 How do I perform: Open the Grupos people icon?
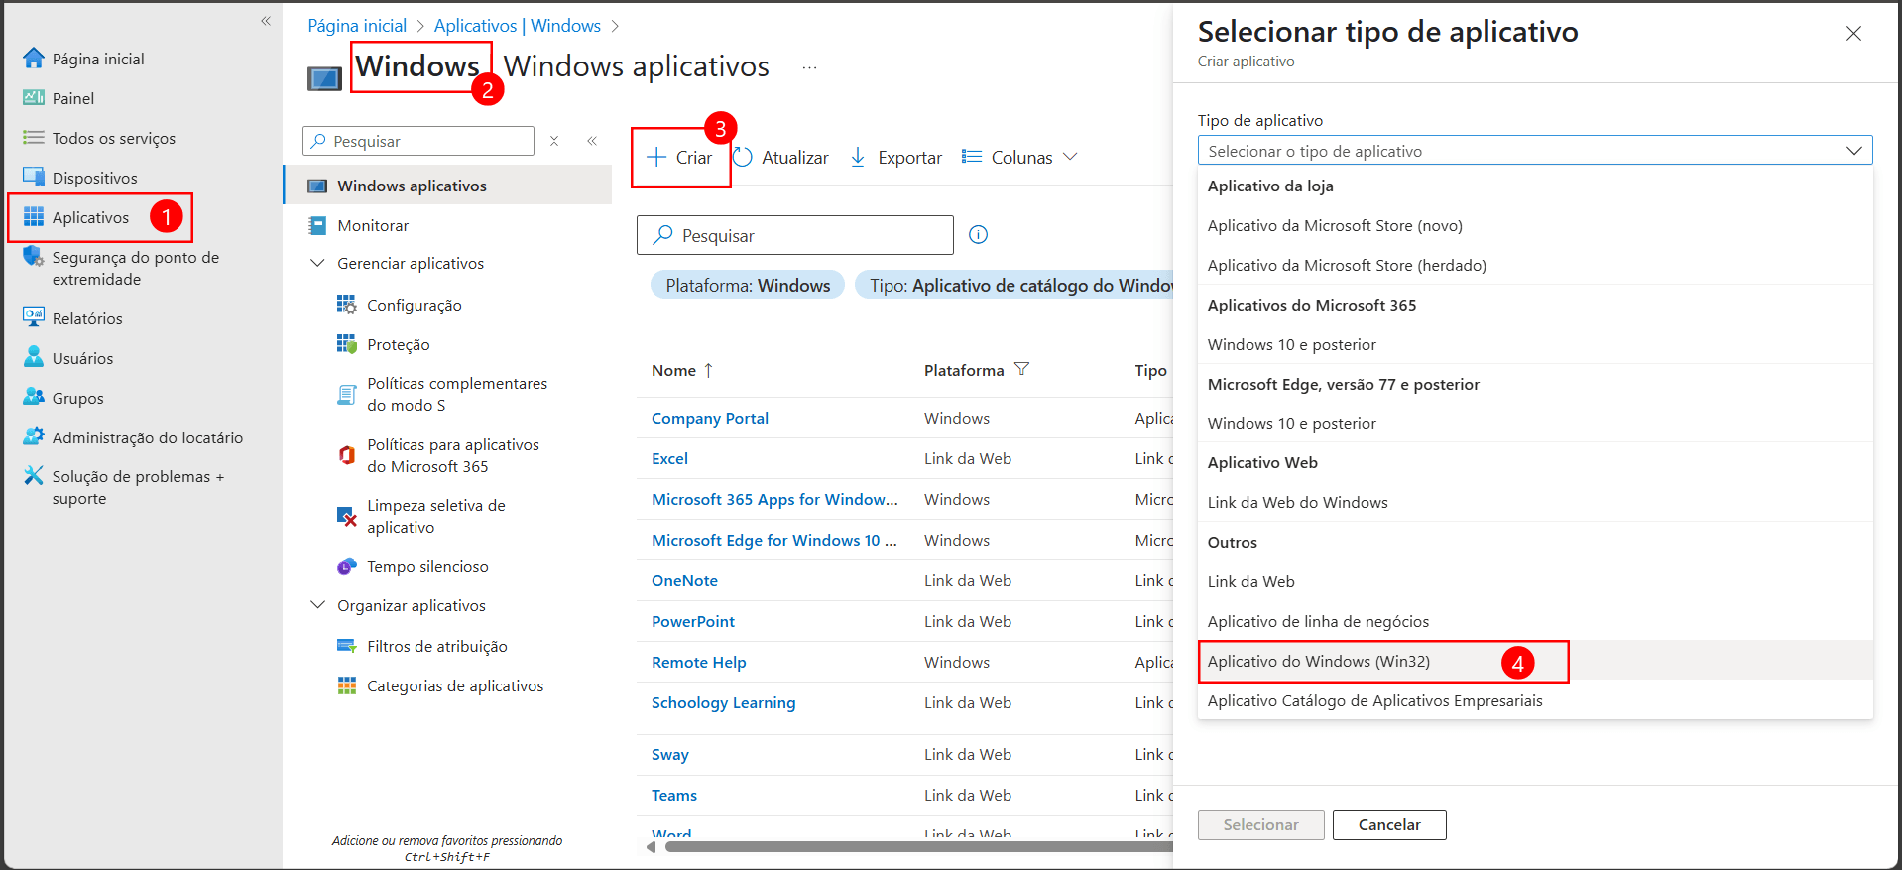34,397
